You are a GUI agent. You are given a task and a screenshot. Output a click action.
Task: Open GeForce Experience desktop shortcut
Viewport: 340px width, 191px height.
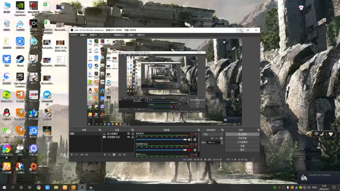20,8
